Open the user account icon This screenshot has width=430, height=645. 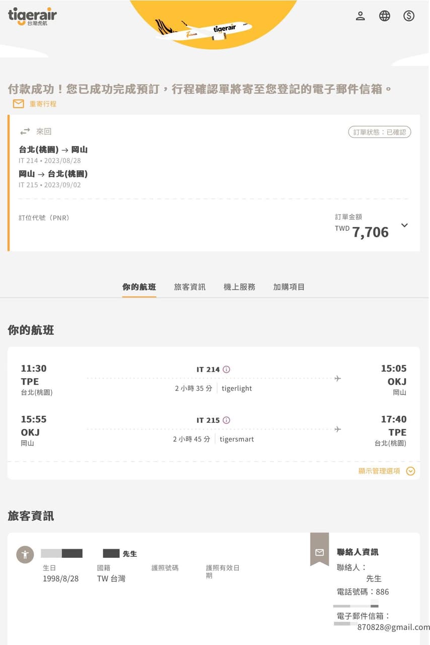tap(360, 16)
